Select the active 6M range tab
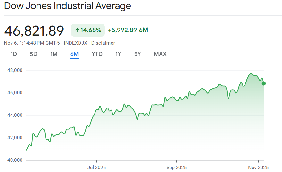The width and height of the screenshot is (282, 172). [74, 54]
